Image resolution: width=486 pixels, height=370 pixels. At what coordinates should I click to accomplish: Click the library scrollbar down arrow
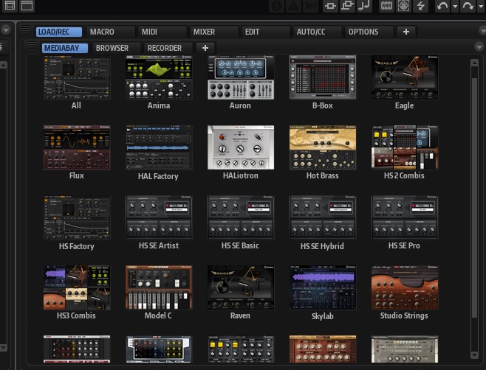(x=474, y=355)
